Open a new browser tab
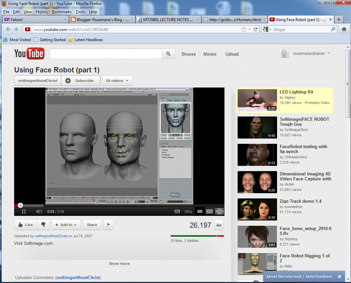Viewport: 351px width, 283px height. click(x=339, y=19)
